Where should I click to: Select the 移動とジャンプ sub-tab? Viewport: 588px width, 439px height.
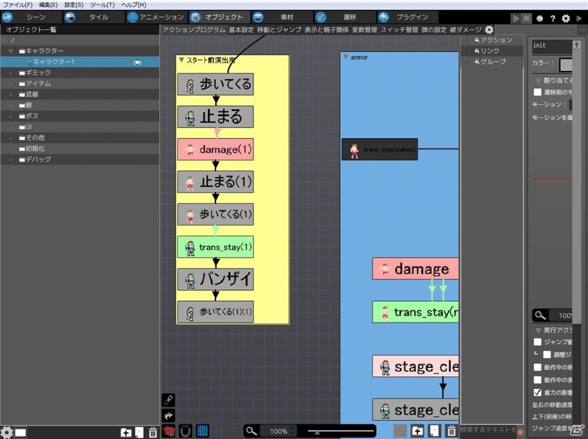pyautogui.click(x=279, y=29)
